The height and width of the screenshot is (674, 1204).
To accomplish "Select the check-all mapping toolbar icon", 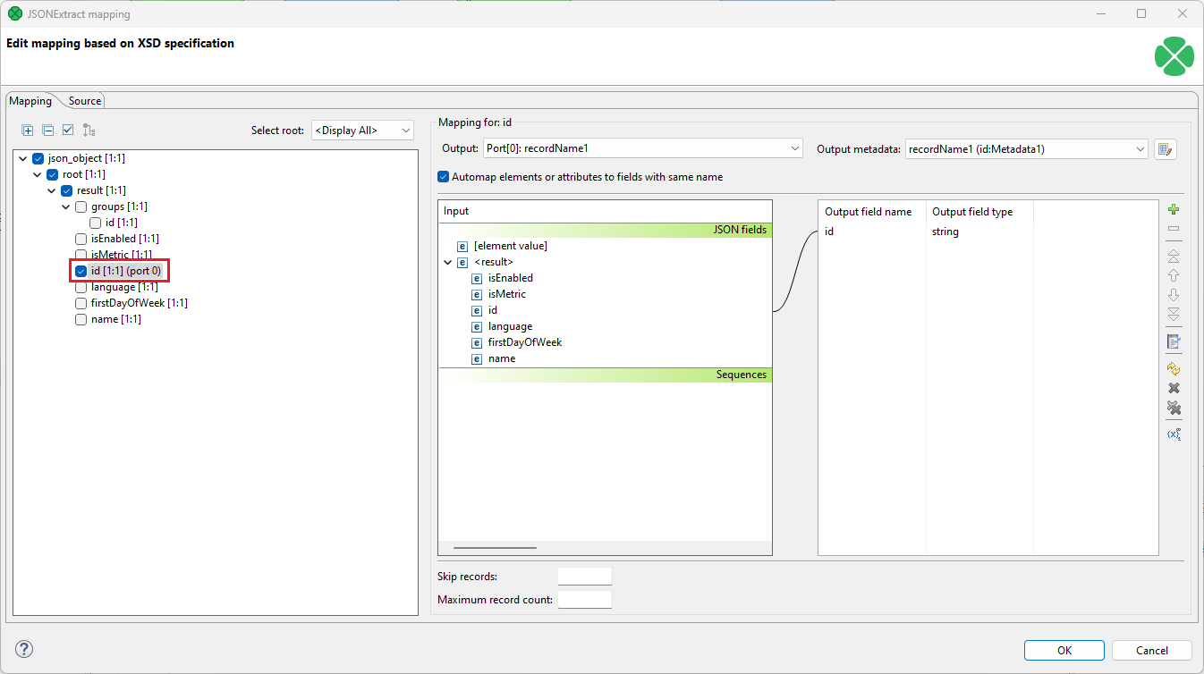I will (67, 130).
